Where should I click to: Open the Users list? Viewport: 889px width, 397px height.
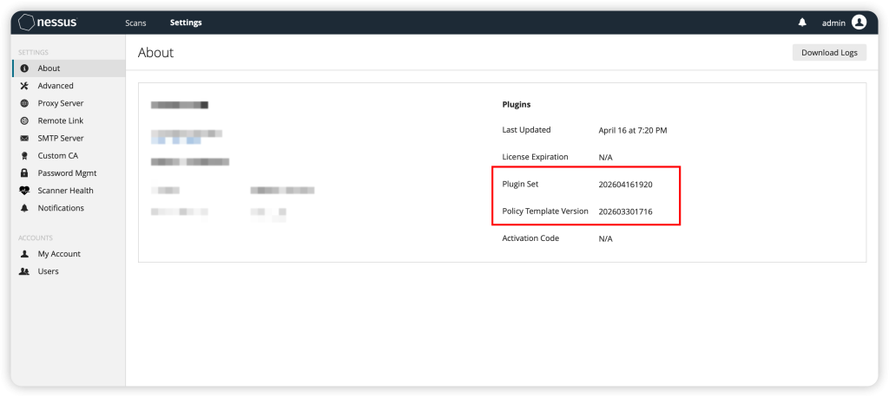[48, 271]
